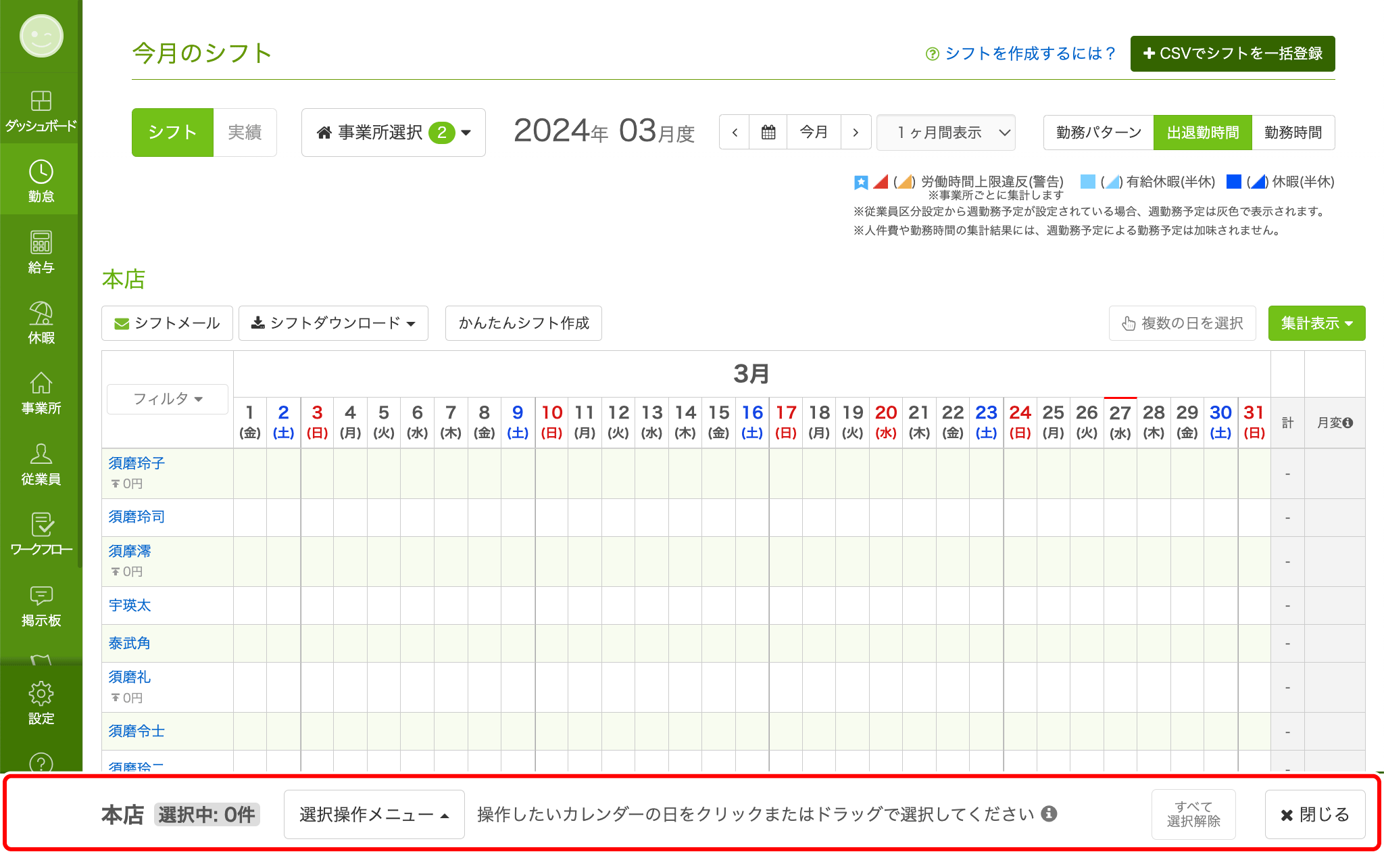Click the next month arrow

pyautogui.click(x=856, y=132)
